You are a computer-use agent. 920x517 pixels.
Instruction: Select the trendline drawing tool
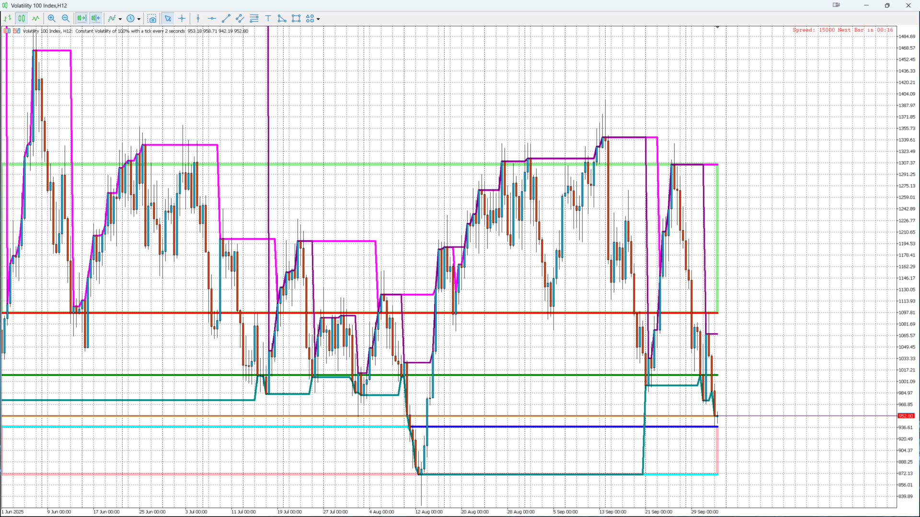click(226, 19)
